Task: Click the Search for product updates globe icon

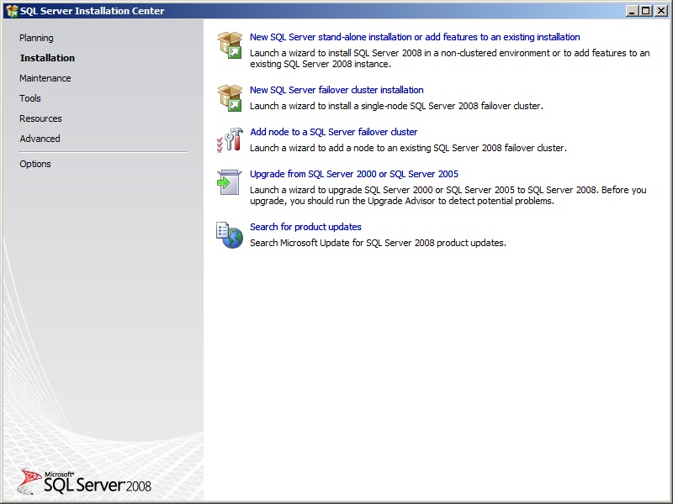Action: tap(230, 234)
